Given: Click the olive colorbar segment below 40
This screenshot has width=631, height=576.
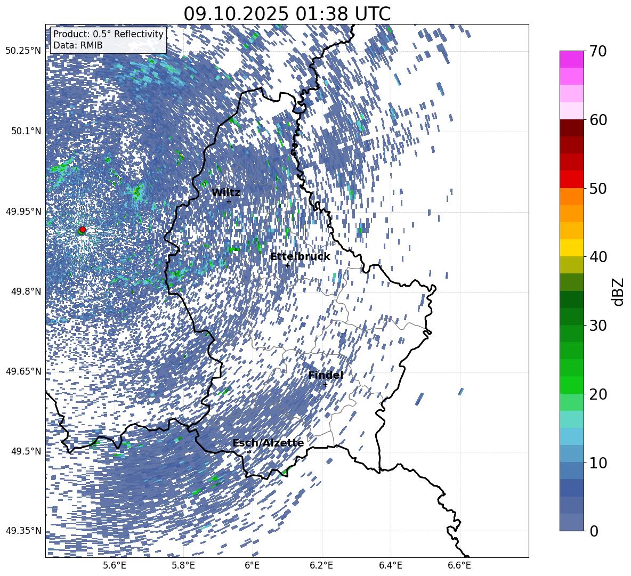Looking at the screenshot, I should 572,265.
